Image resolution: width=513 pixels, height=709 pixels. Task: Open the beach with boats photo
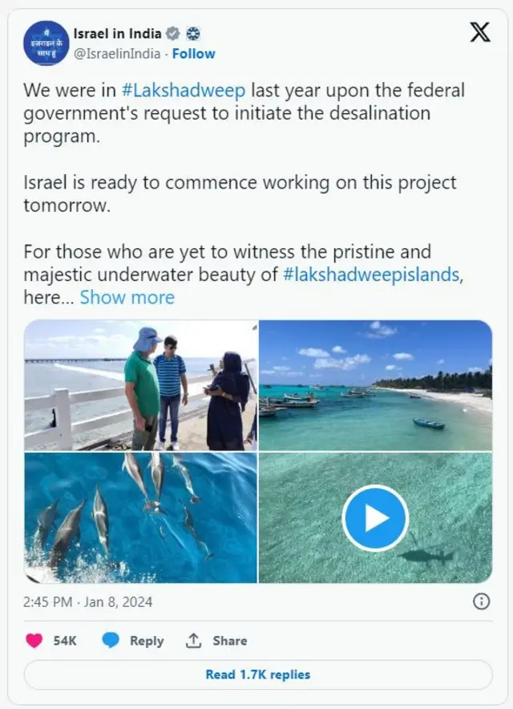[375, 385]
